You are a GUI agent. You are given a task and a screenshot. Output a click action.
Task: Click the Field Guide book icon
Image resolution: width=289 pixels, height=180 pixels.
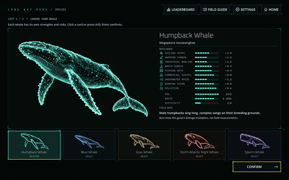click(x=205, y=10)
